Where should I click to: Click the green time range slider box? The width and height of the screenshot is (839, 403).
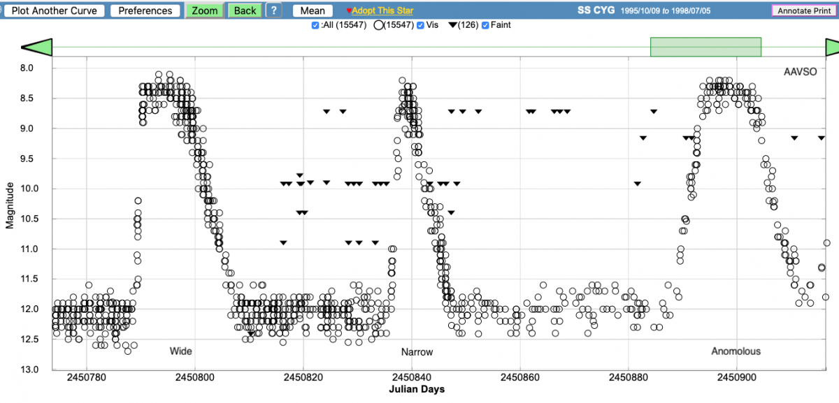coord(705,47)
